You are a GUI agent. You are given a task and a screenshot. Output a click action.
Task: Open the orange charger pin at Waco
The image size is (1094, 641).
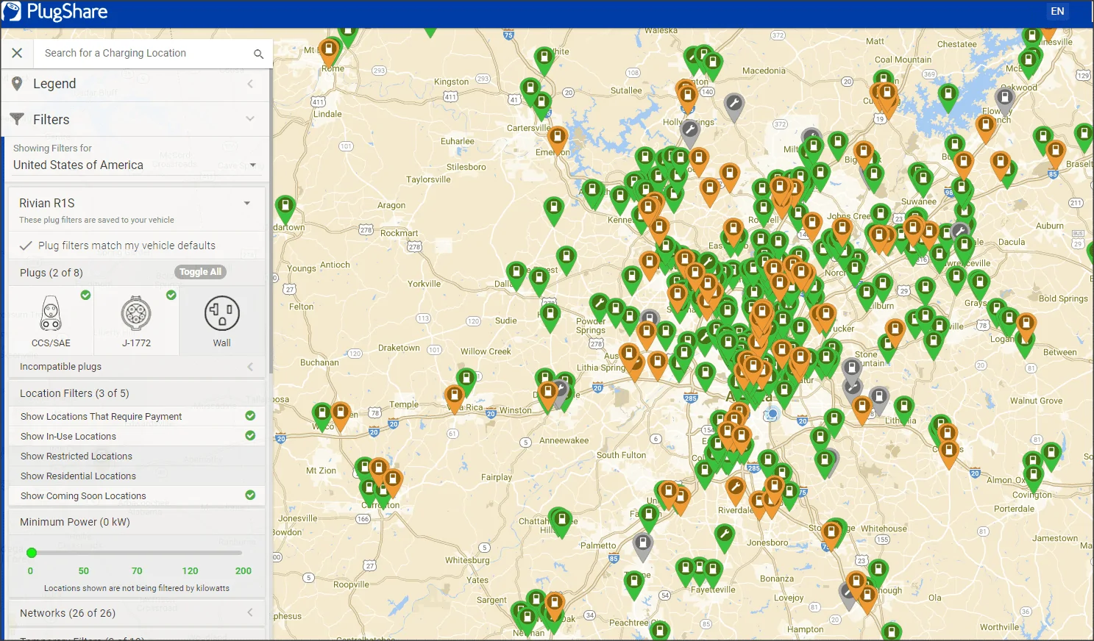pyautogui.click(x=340, y=415)
